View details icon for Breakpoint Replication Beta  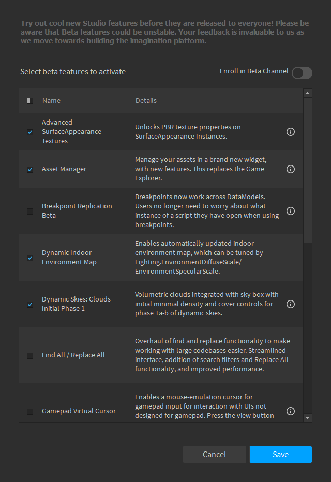[290, 211]
